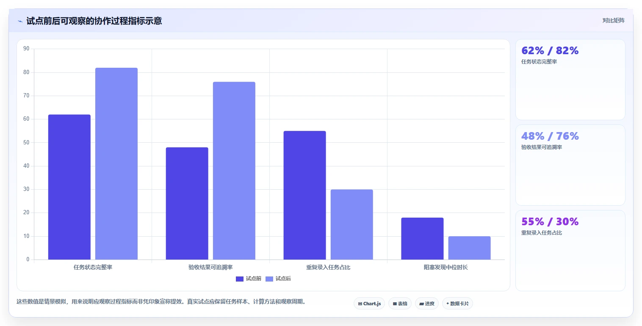
Task: Select the 表格 chip
Action: (400, 304)
